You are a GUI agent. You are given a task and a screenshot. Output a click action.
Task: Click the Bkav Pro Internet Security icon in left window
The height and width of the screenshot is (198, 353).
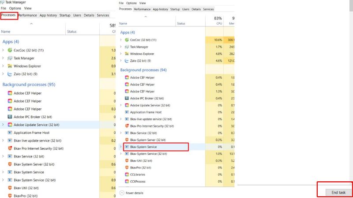(x=10, y=148)
